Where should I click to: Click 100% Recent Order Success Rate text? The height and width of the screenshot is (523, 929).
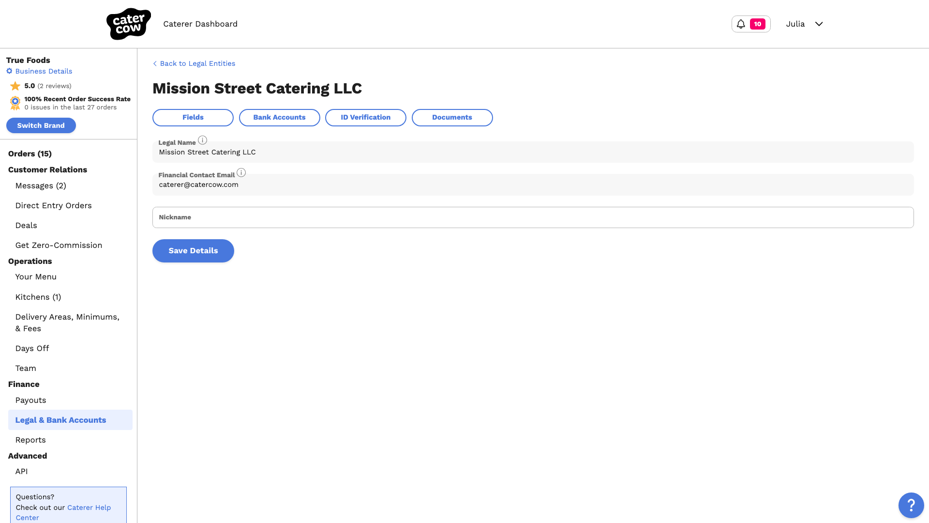point(77,99)
